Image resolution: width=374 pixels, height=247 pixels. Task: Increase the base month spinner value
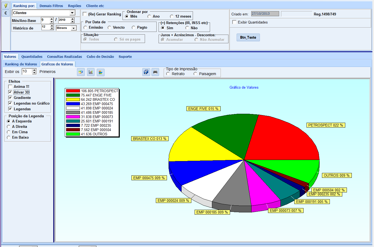[51, 19]
